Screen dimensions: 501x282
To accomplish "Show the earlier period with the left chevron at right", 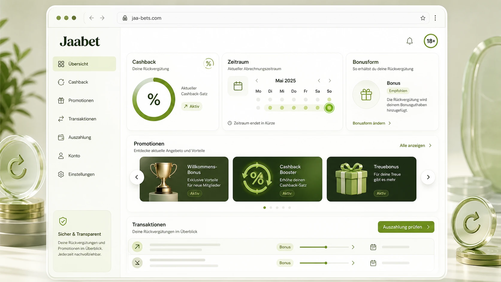I will pos(319,81).
